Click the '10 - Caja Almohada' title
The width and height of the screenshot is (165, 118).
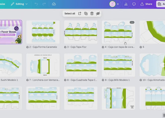pyautogui.click(x=153, y=80)
